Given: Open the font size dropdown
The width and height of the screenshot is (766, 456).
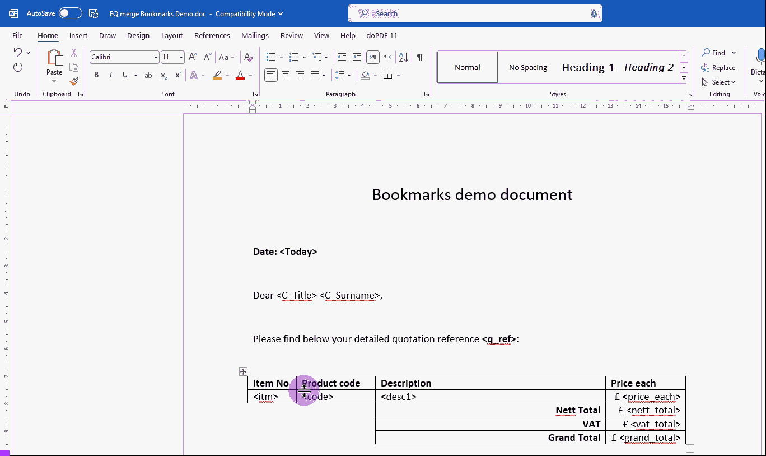Looking at the screenshot, I should (x=180, y=57).
